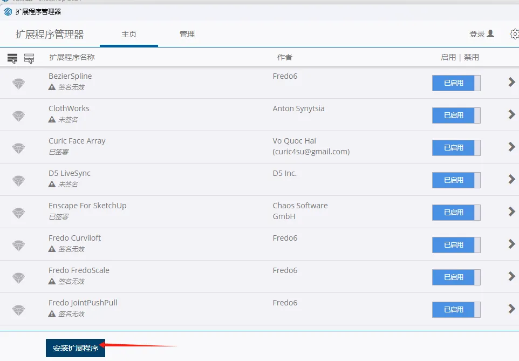Click author D5 Inc.
Viewport: 519px width, 361px height.
tap(285, 173)
